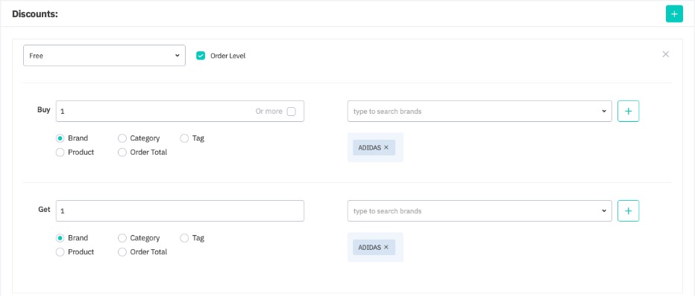Remove ADIDAS tag from Buy brands
Viewport: 695px width, 296px height.
386,147
